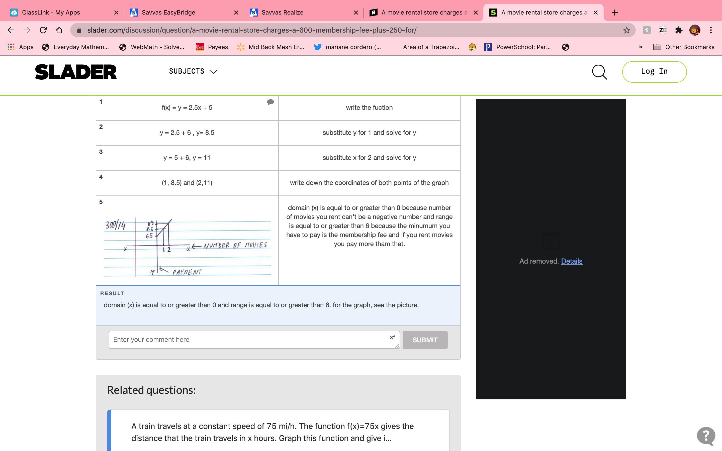
Task: Expand the SUBJECTS dropdown menu
Action: 193,72
